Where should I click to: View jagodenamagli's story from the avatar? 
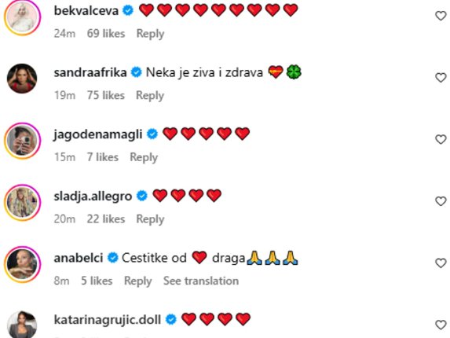point(22,141)
